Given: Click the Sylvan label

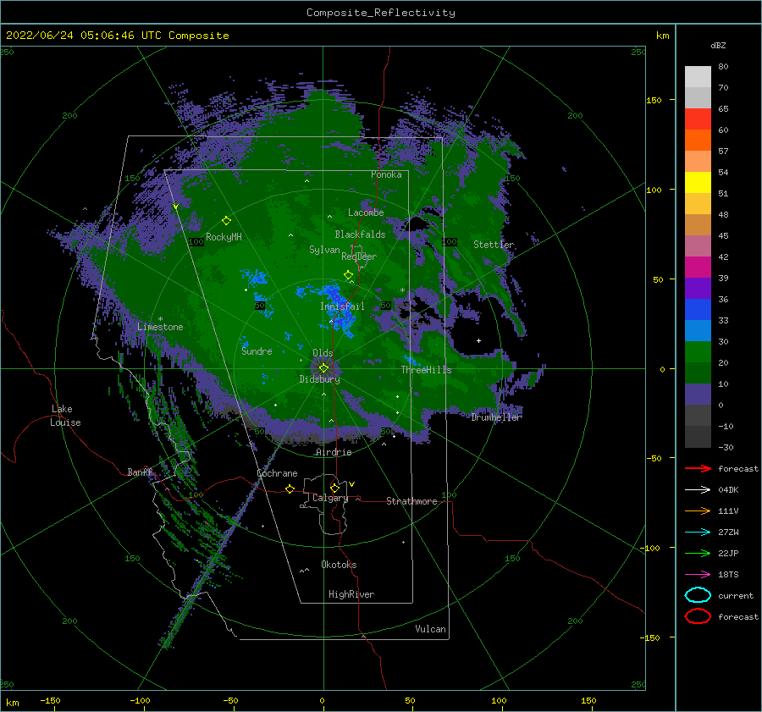Looking at the screenshot, I should (x=324, y=250).
